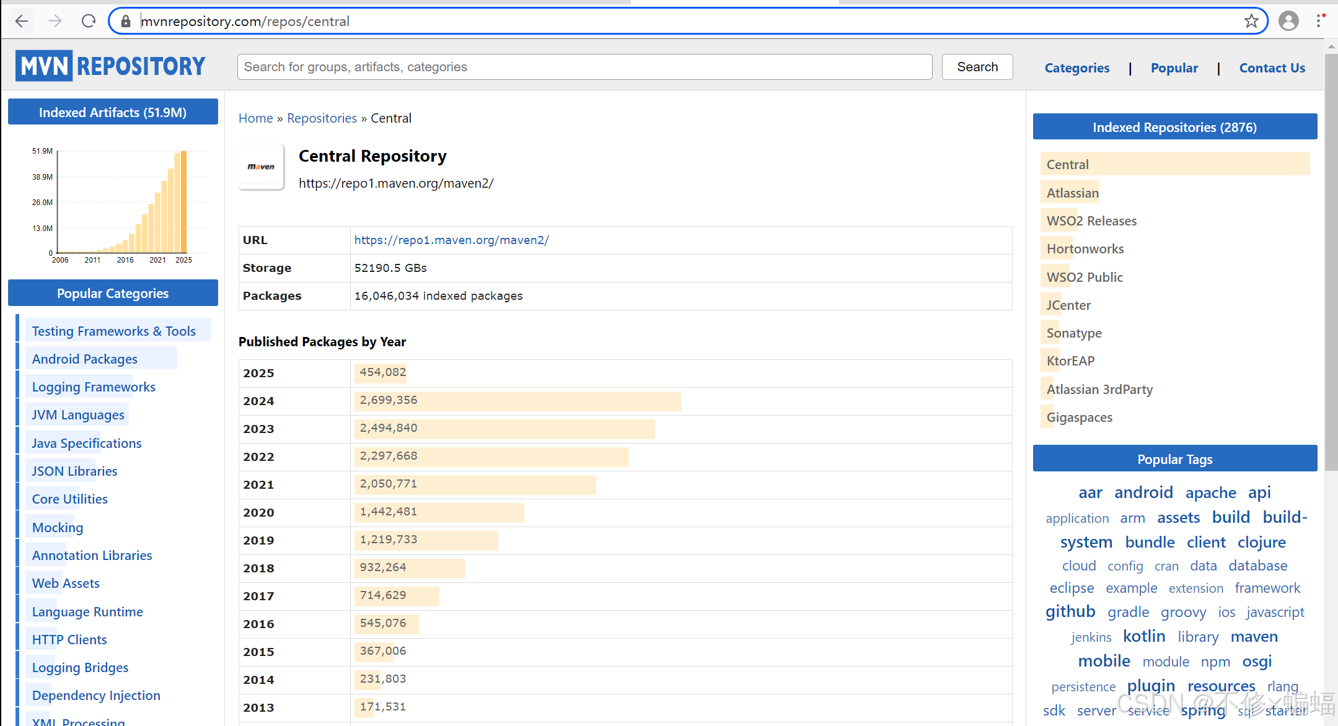Select Atlassian in indexed repositories
The image size is (1338, 726).
point(1072,193)
